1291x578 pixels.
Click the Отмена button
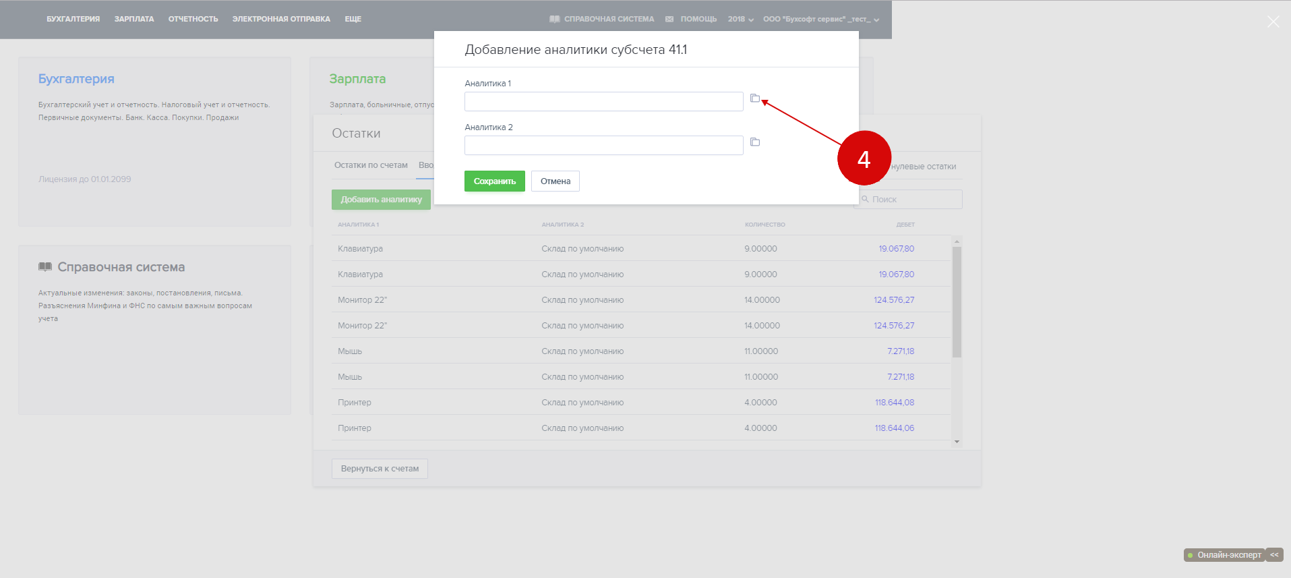[556, 181]
